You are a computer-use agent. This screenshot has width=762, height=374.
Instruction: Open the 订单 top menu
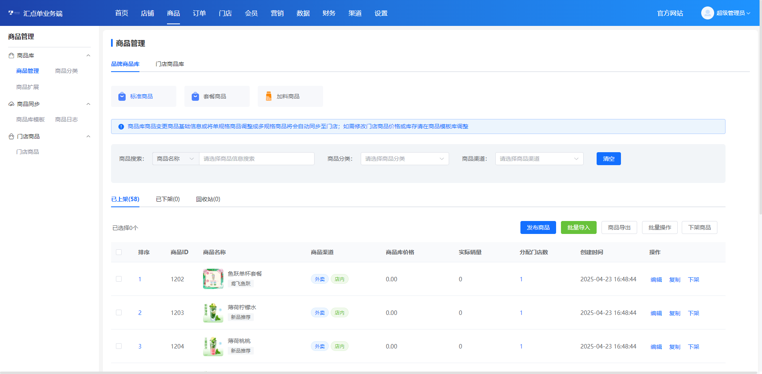click(x=199, y=13)
